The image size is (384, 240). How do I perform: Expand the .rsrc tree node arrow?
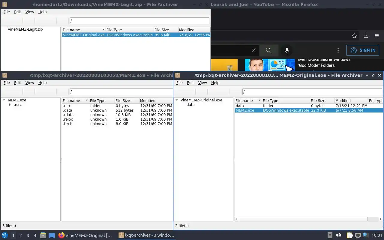tap(10, 105)
